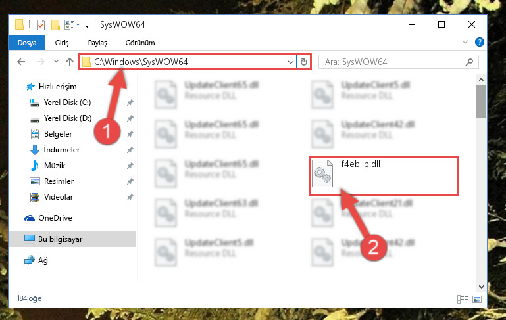Viewport: 506px width, 320px height.
Task: Click the New folder icon in quick access toolbar
Action: tap(55, 25)
